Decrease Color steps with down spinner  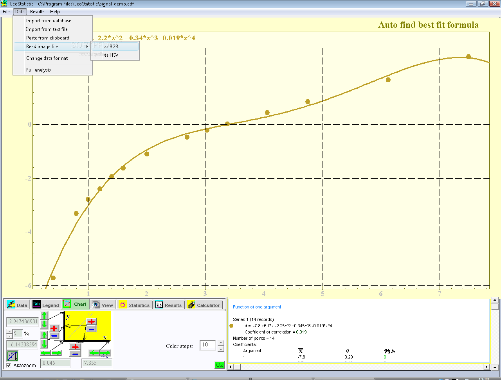(x=221, y=348)
